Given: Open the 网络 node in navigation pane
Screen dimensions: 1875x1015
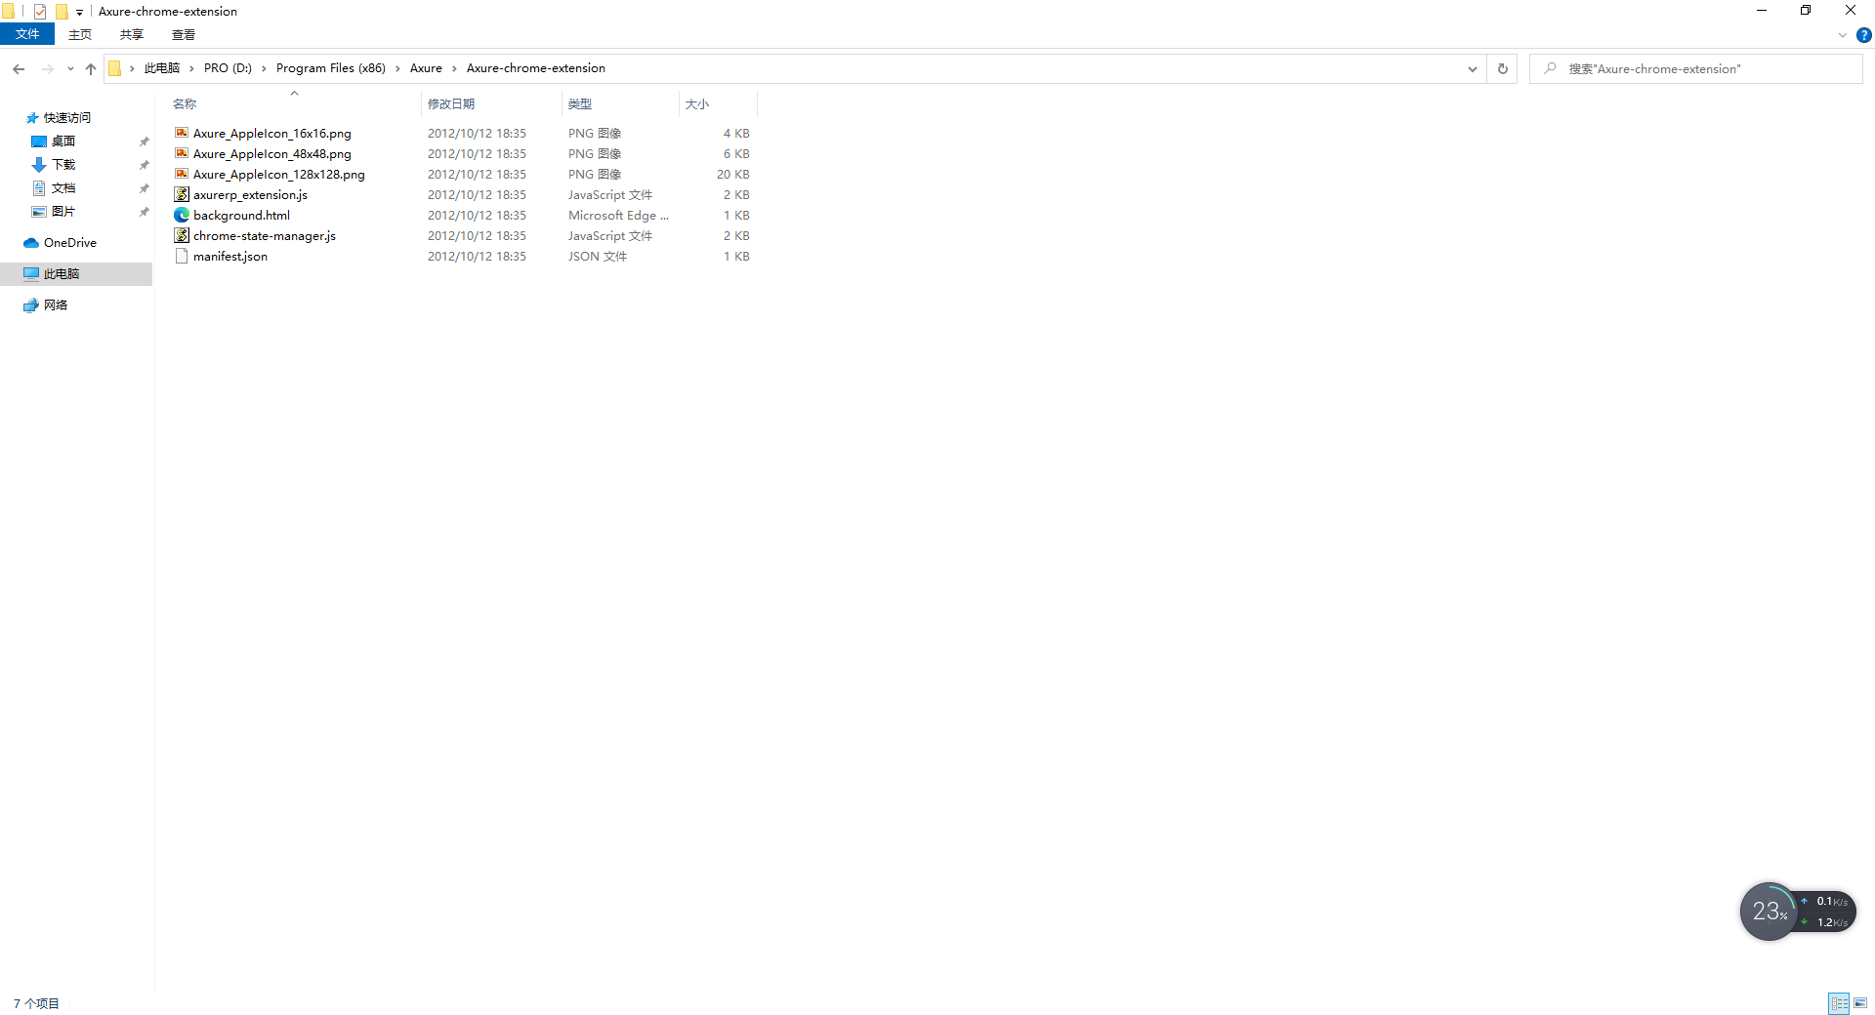Looking at the screenshot, I should click(55, 304).
